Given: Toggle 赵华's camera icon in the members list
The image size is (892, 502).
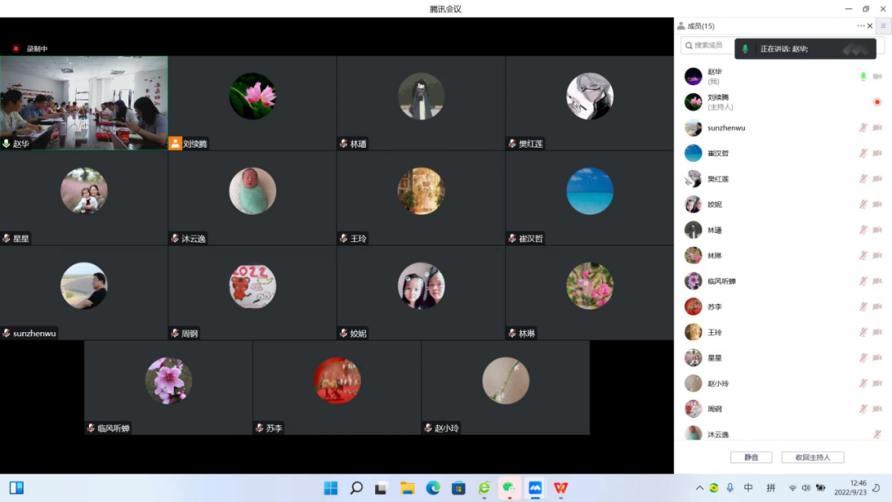Looking at the screenshot, I should pos(877,77).
